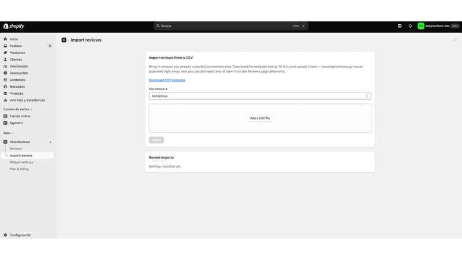This screenshot has width=462, height=260.
Task: Click the CSV file drop zone
Action: click(x=260, y=118)
